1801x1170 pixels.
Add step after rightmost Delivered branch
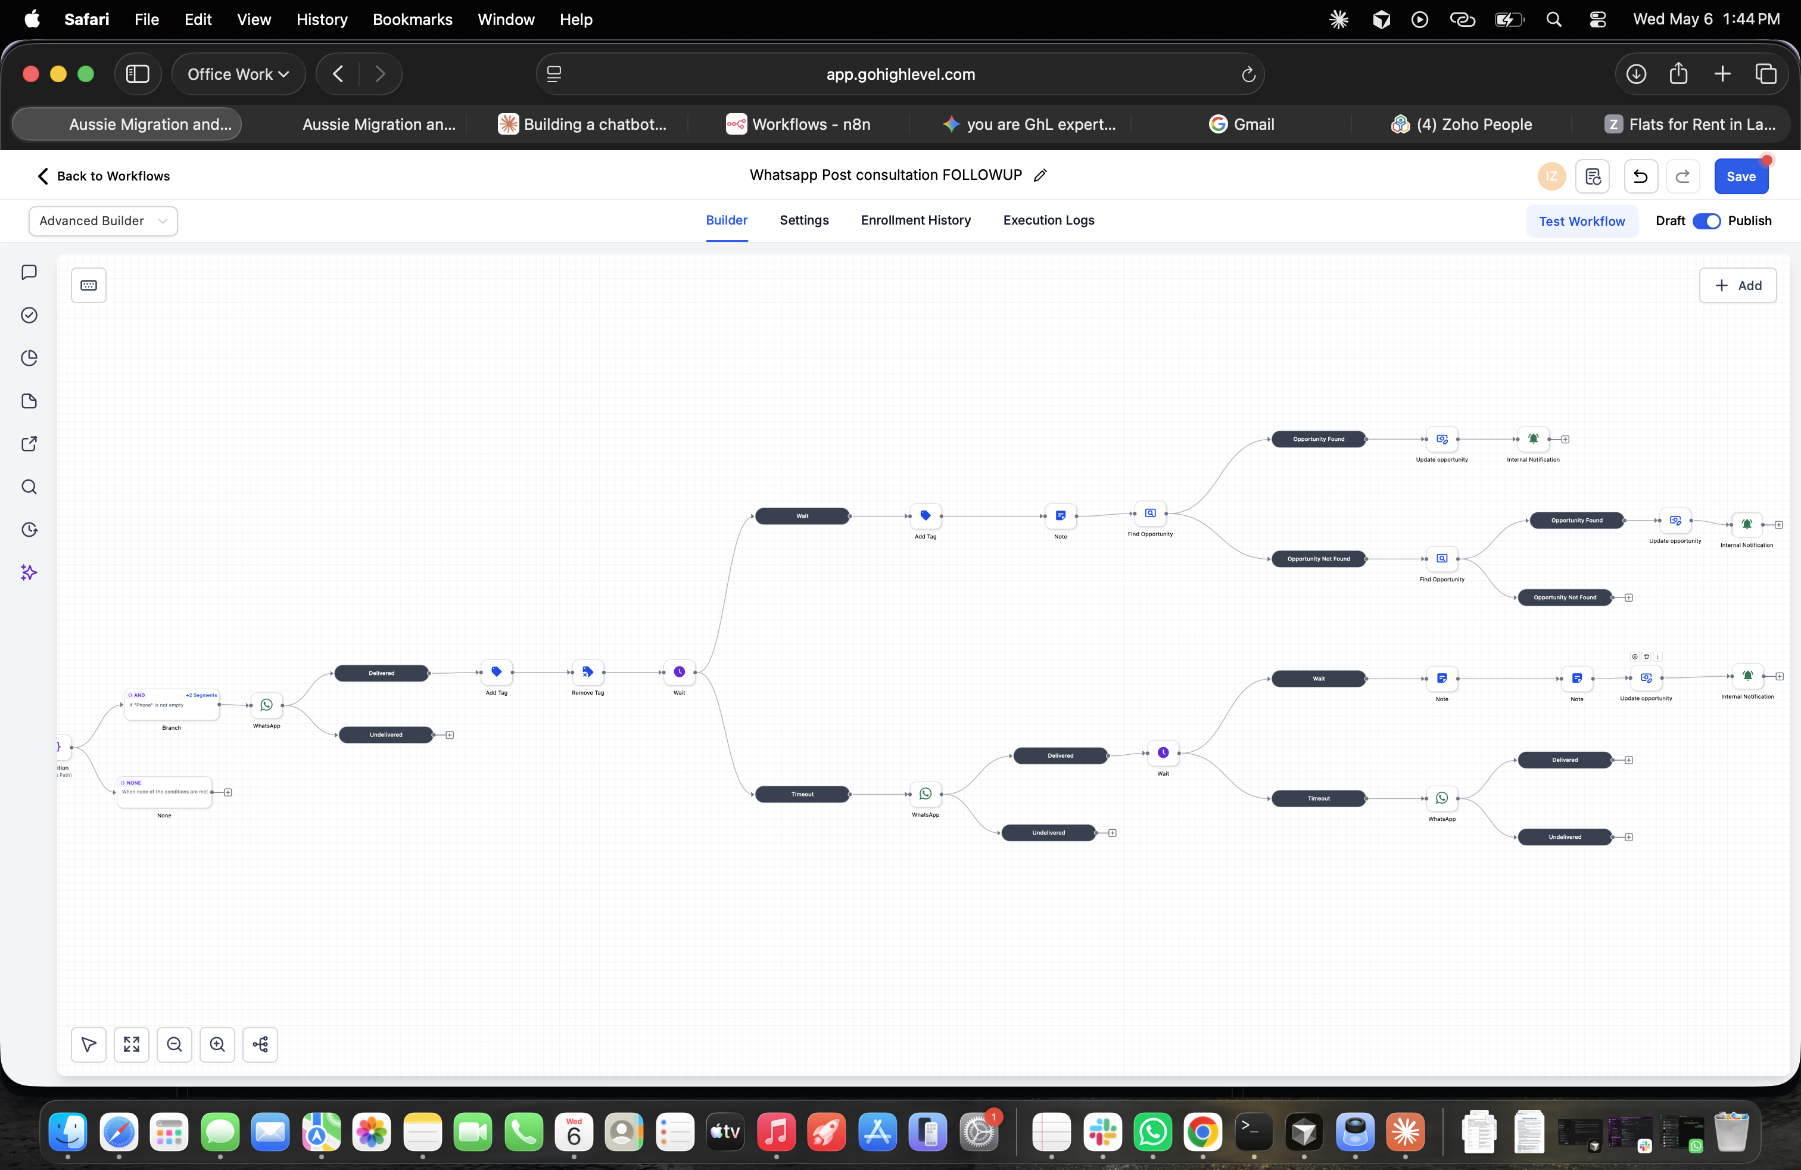click(1628, 760)
